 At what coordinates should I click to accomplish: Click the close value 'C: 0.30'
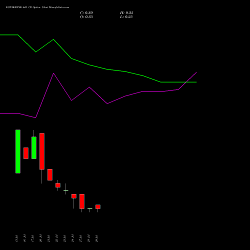[86, 13]
